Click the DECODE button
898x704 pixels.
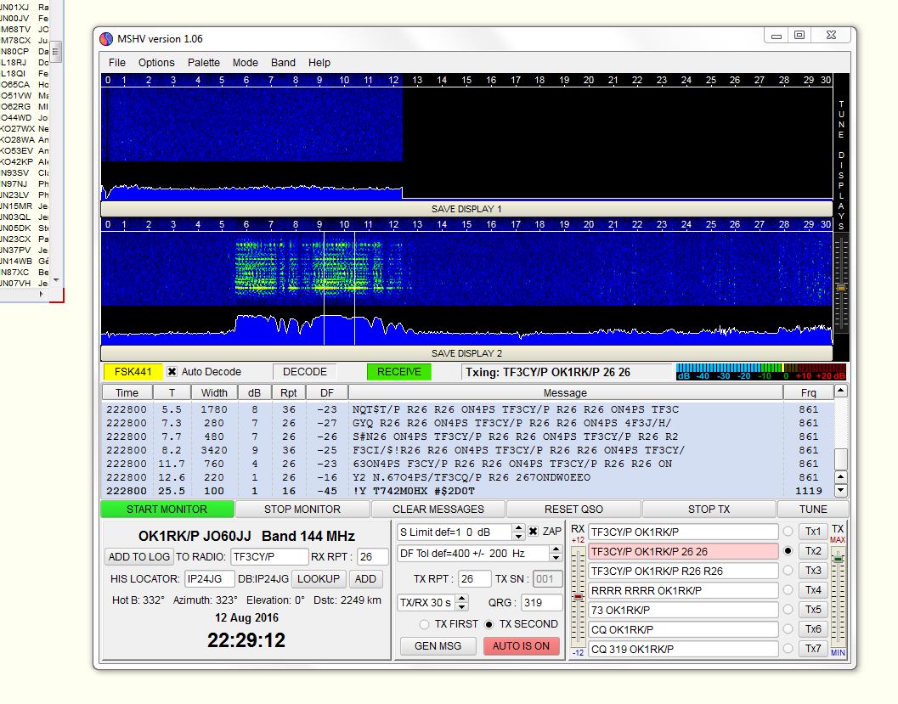pos(305,371)
